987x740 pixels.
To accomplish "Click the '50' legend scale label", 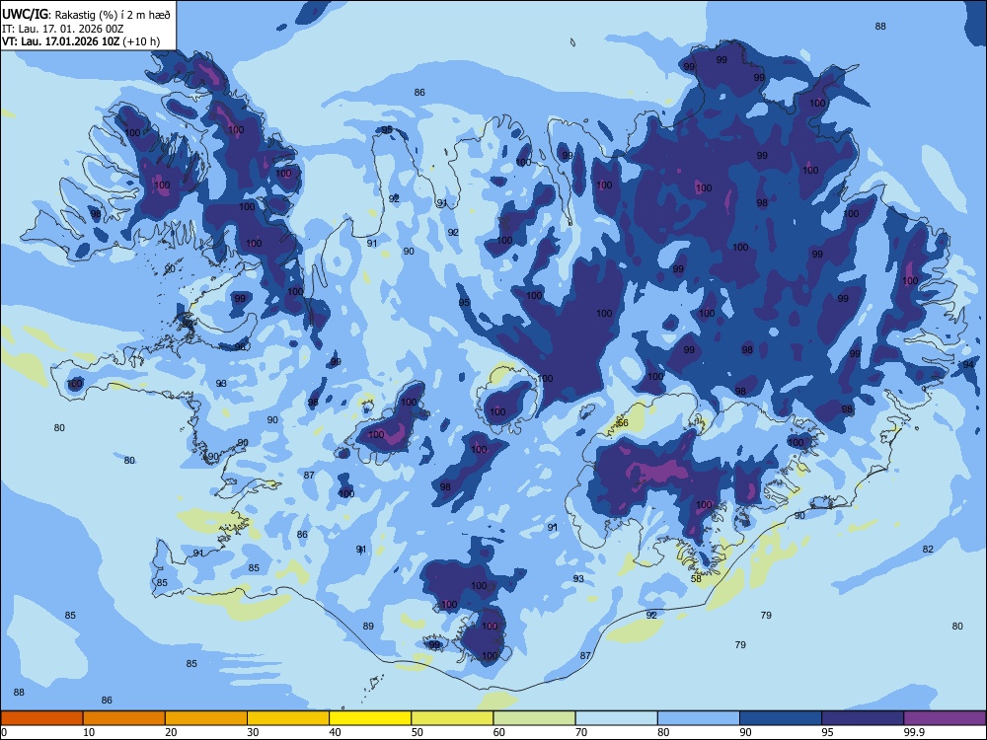I will click(418, 732).
